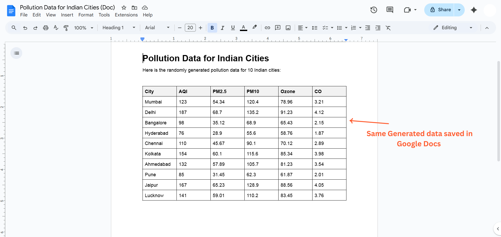Open the Arial font dropdown

tap(157, 28)
